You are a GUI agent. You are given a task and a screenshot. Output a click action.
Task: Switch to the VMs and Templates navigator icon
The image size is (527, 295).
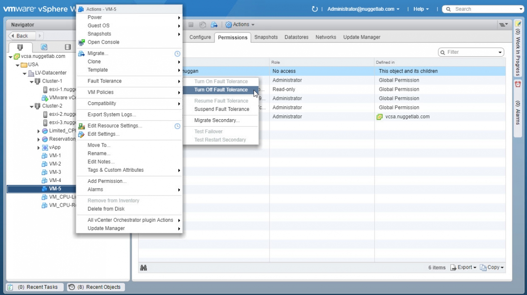tap(44, 47)
